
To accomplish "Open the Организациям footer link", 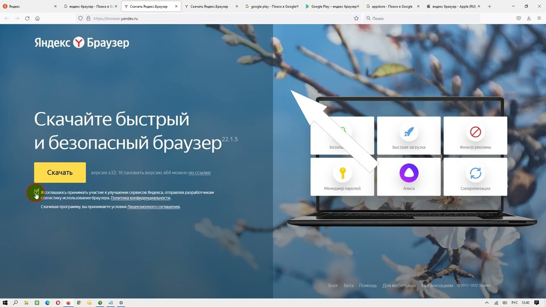I will (437, 286).
